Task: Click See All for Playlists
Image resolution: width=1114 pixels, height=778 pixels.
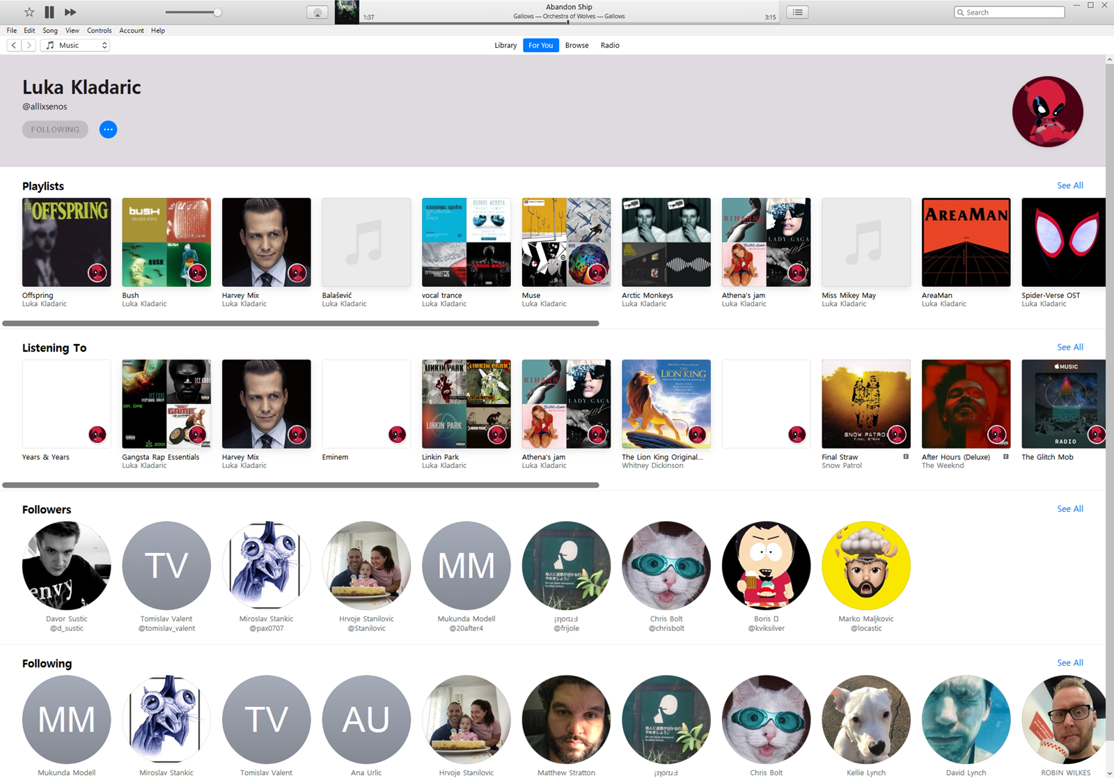Action: coord(1070,185)
